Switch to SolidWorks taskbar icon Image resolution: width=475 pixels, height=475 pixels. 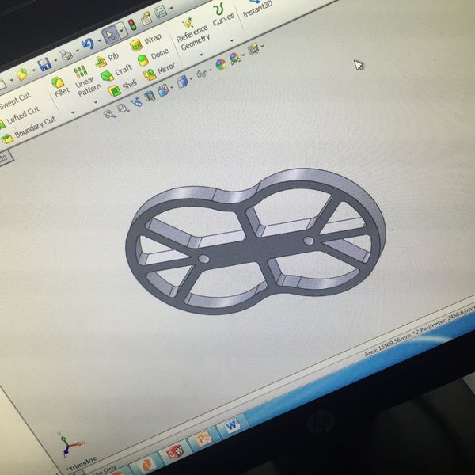point(175,451)
